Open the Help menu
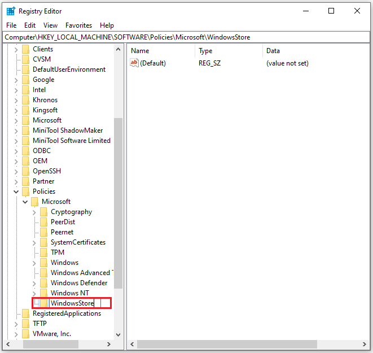This screenshot has width=373, height=353. click(107, 25)
